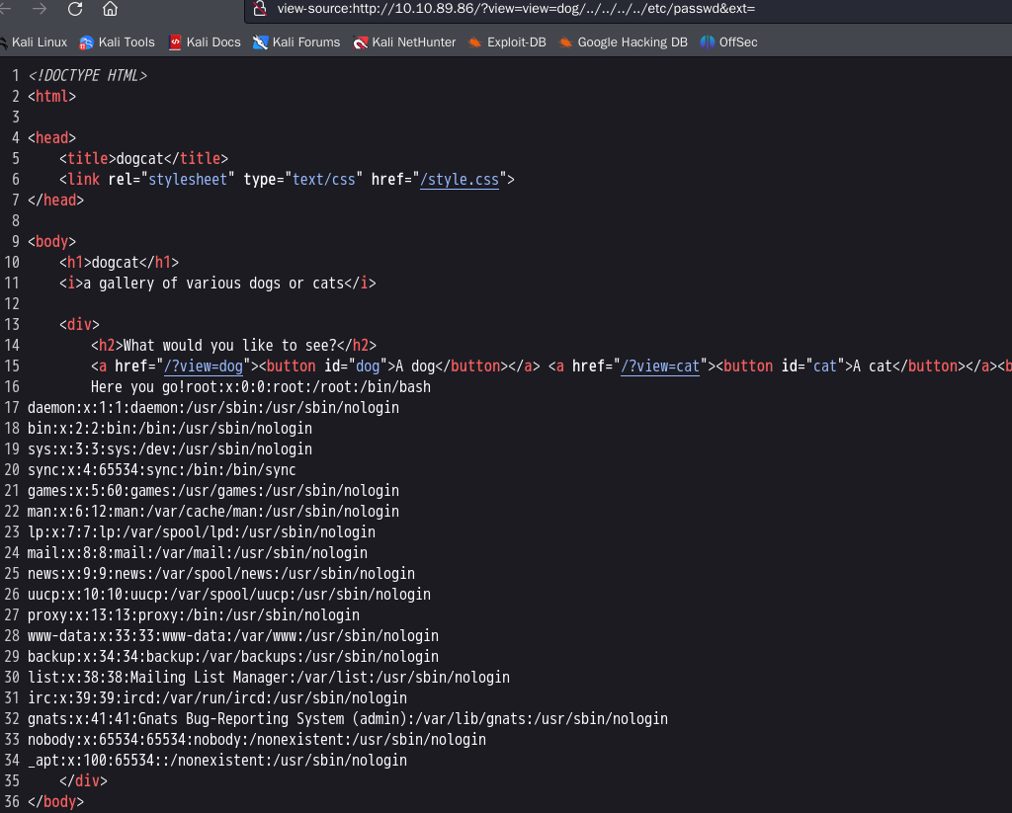Click the text 'a gallery of various dogs or cats'
1012x813 pixels.
click(x=214, y=284)
